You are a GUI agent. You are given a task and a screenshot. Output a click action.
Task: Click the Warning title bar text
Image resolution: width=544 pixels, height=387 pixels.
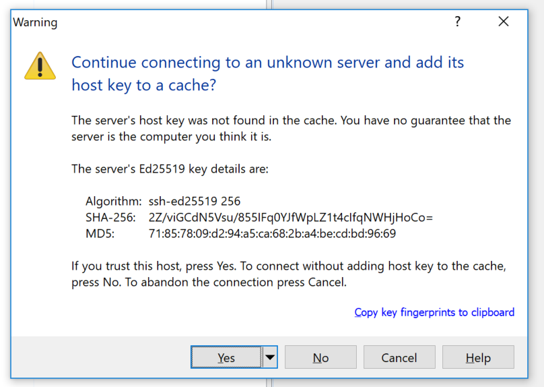[x=35, y=22]
